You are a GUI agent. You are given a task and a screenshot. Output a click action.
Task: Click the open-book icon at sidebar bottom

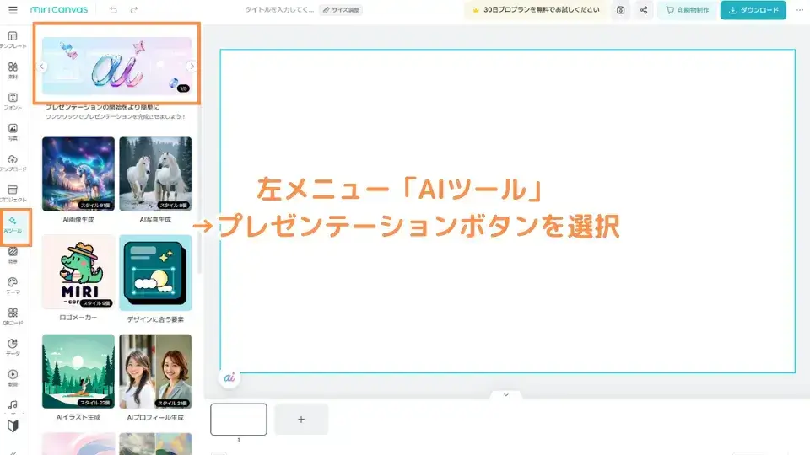pos(13,426)
